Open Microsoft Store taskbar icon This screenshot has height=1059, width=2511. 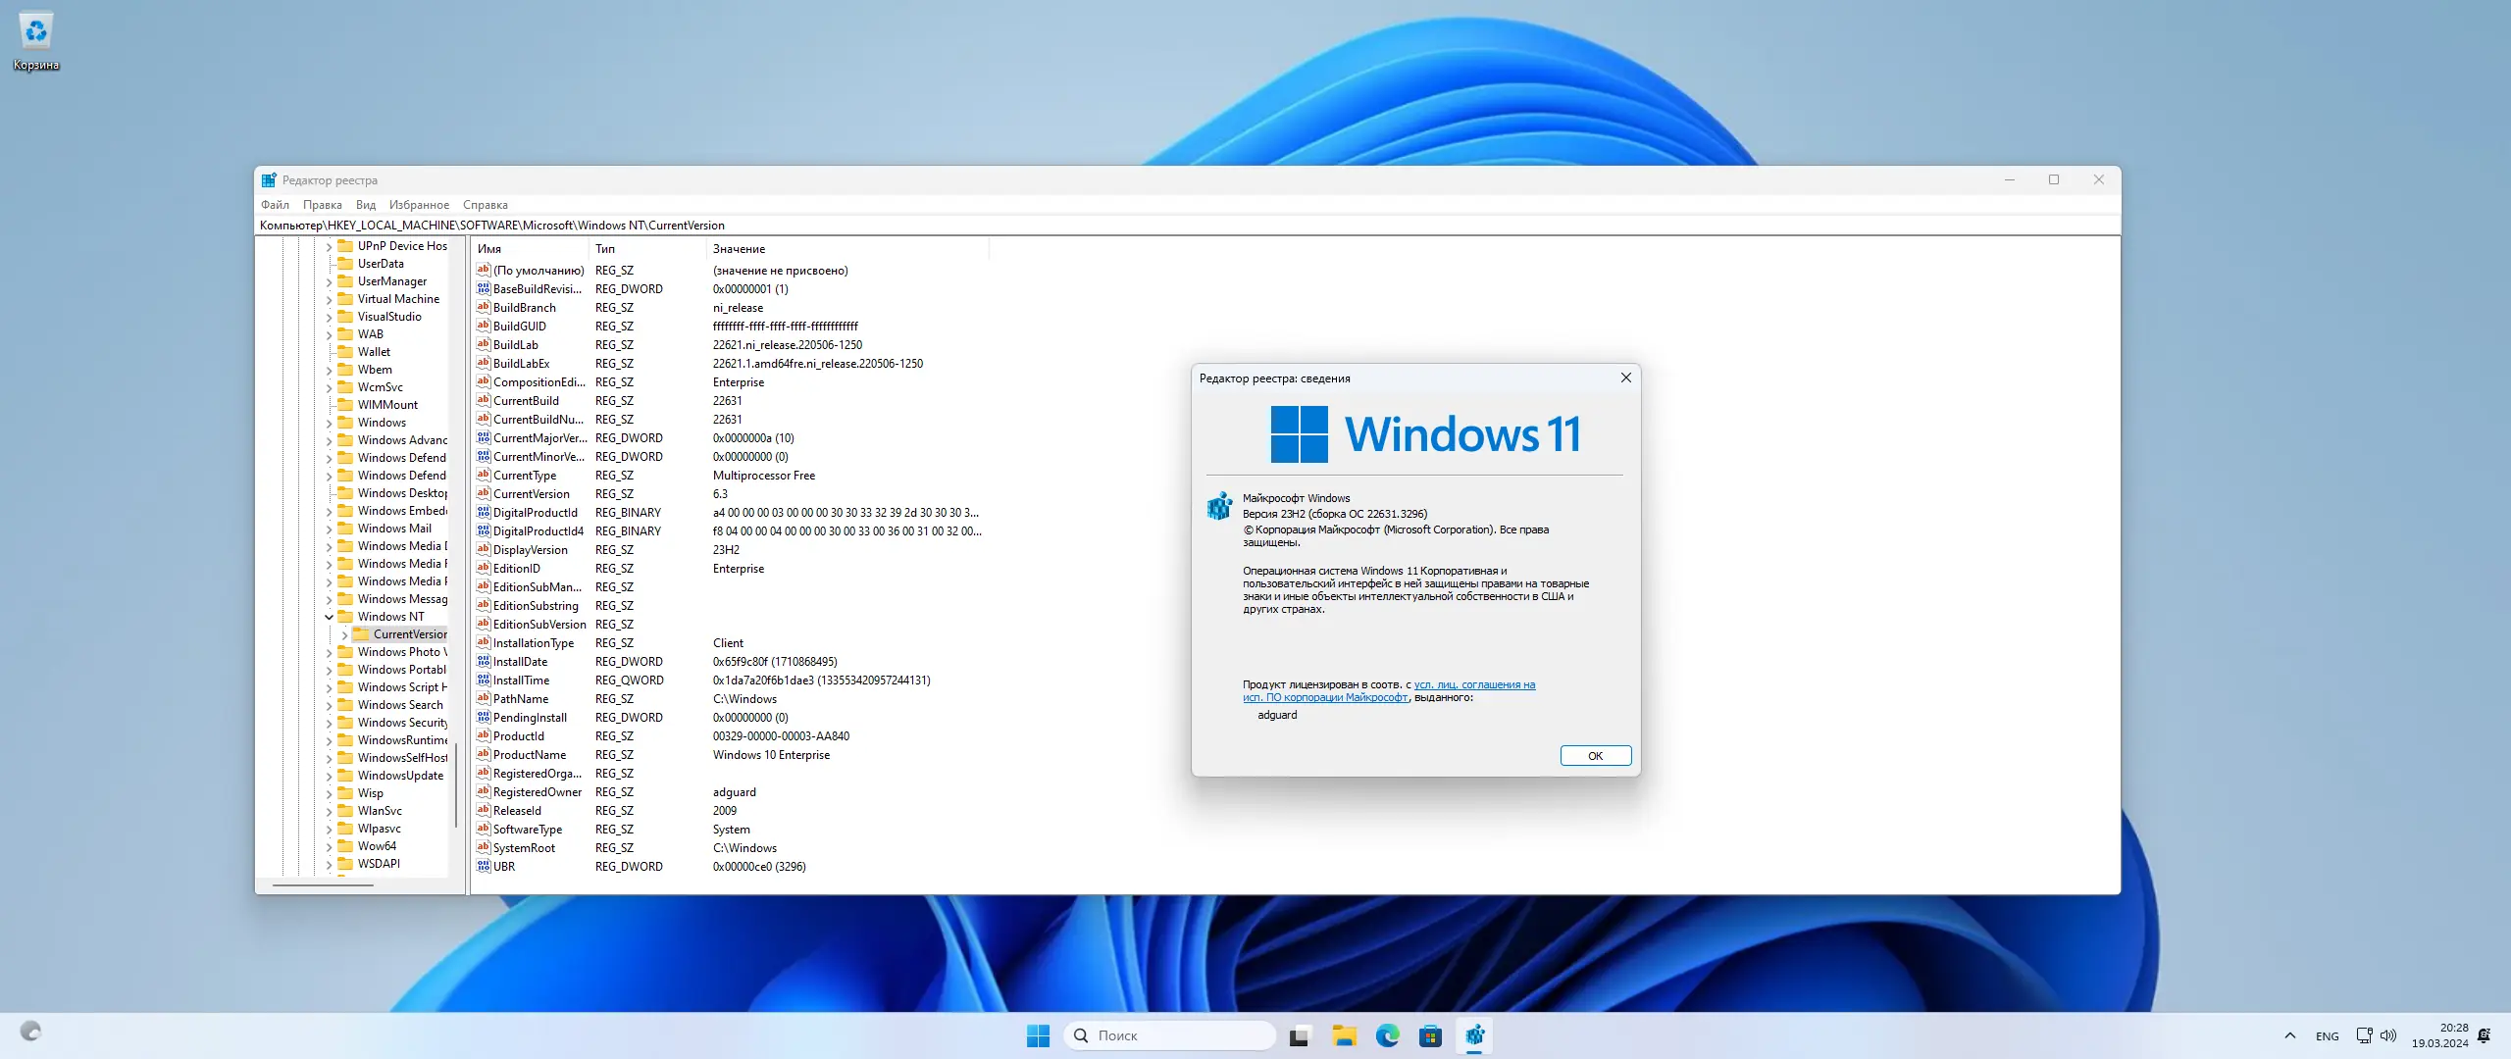1430,1035
